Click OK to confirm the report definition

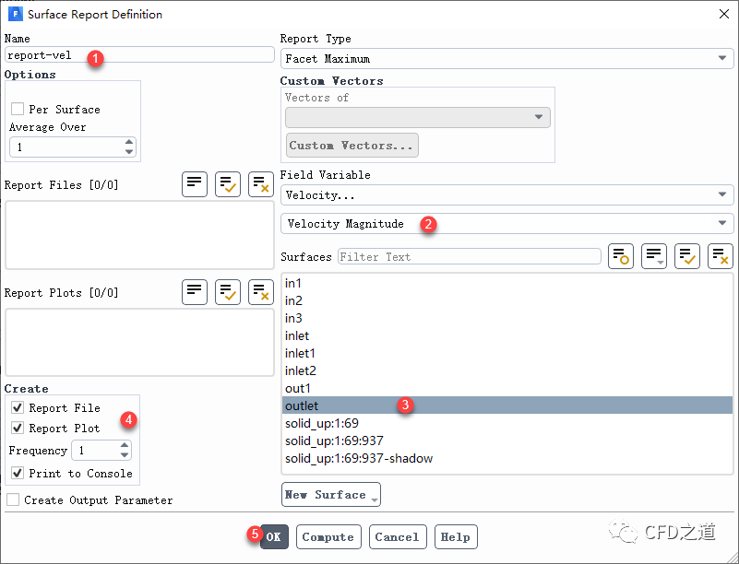[274, 537]
